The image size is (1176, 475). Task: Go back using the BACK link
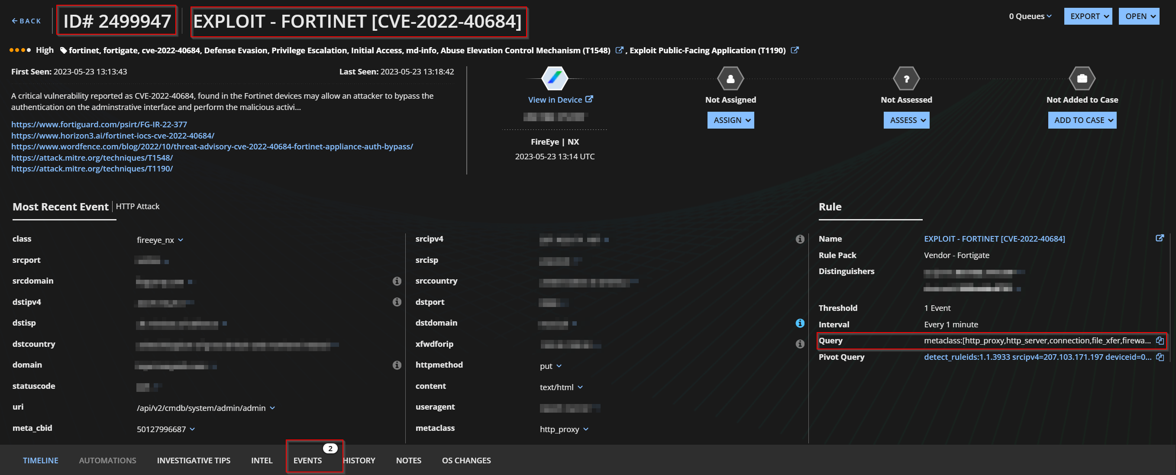[x=26, y=21]
